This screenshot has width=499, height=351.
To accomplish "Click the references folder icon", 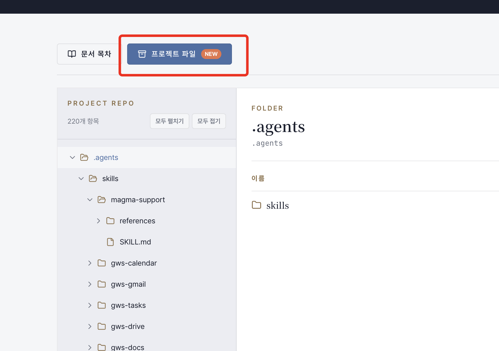I will click(x=110, y=221).
